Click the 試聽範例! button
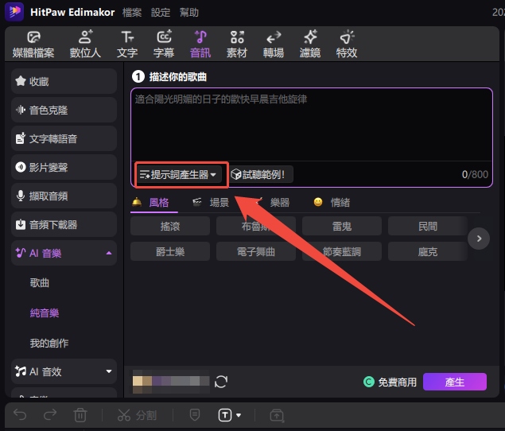Screen dimensions: 505x431 pos(261,175)
